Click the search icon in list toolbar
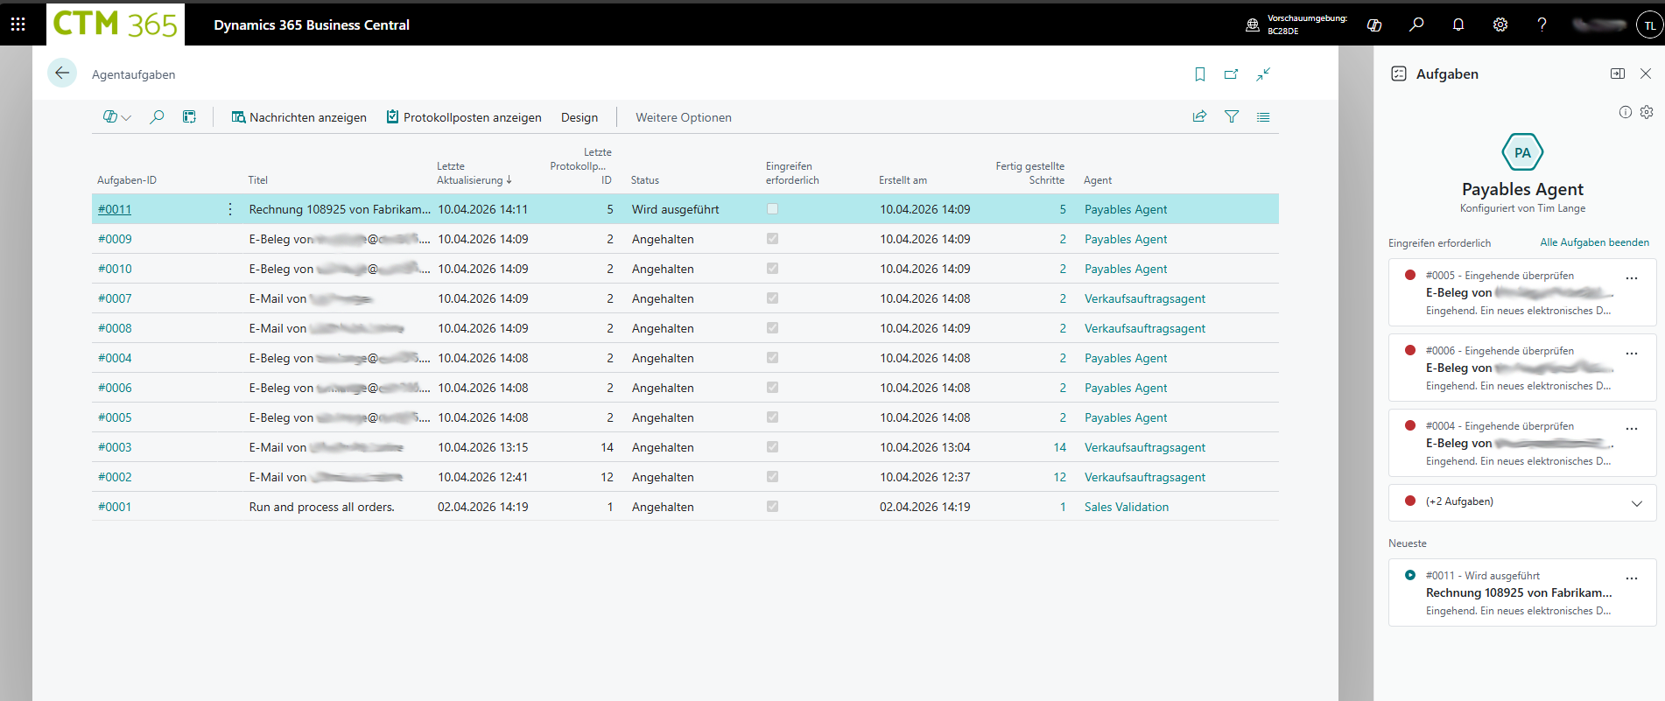Screen dimensions: 1665x701 coord(157,117)
